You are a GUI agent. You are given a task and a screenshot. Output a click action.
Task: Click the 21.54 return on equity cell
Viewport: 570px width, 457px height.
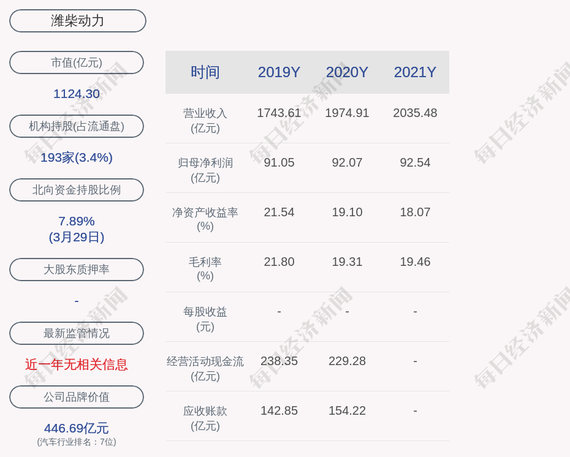coord(279,212)
